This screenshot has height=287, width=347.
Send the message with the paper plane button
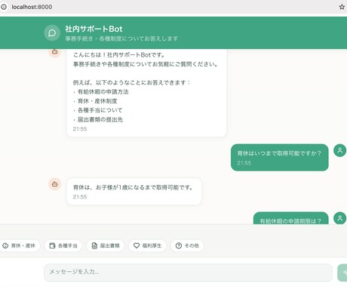pyautogui.click(x=342, y=273)
